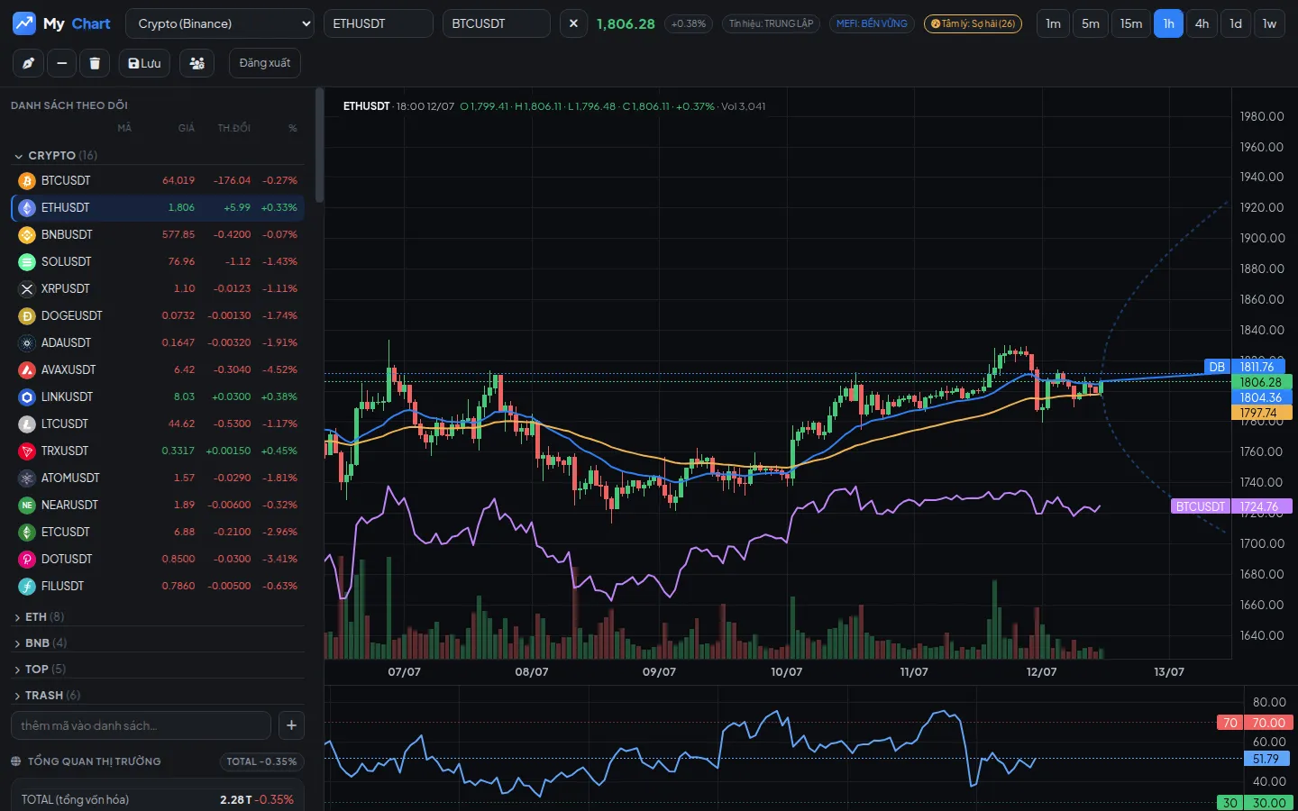
Task: Click the DOTUSDT coin icon
Action: [27, 559]
